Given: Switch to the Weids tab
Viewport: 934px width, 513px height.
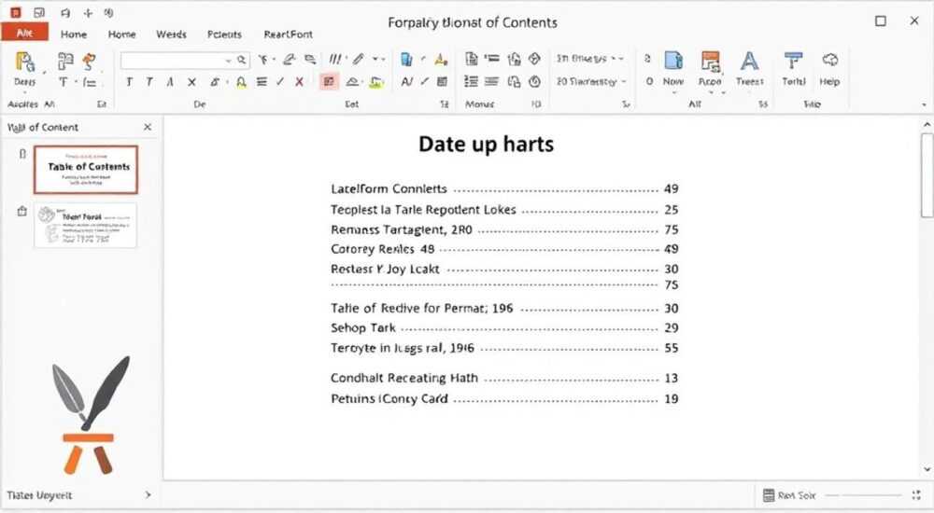Looking at the screenshot, I should tap(171, 35).
